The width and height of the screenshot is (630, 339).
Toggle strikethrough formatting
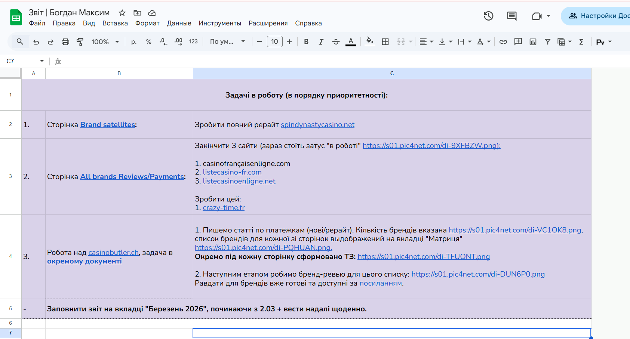(x=336, y=42)
